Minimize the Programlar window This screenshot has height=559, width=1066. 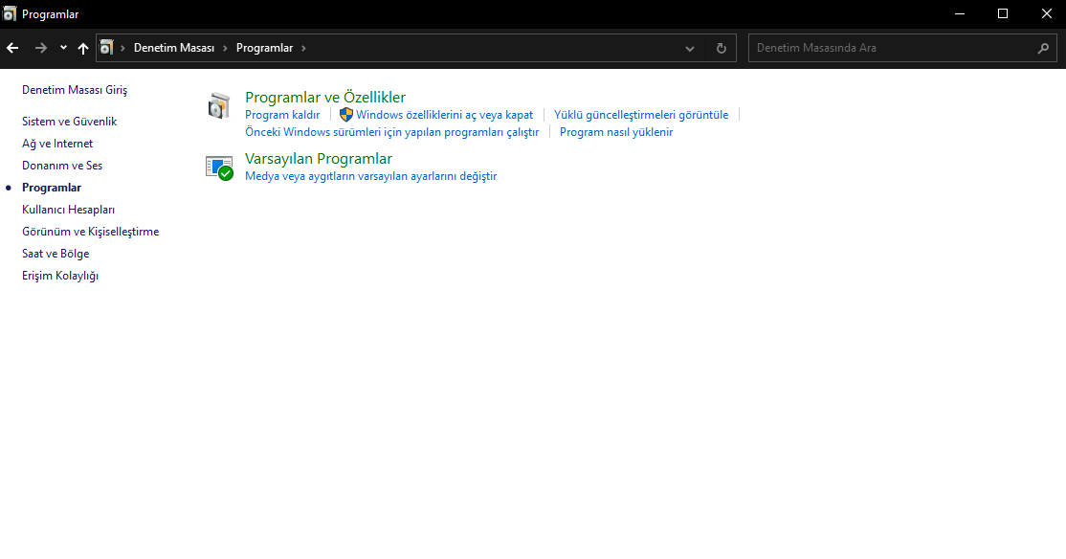point(960,13)
